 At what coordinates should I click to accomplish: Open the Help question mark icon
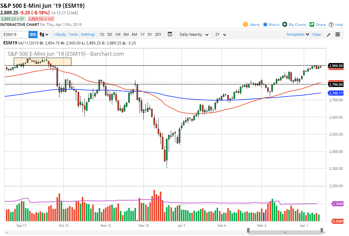tap(331, 24)
